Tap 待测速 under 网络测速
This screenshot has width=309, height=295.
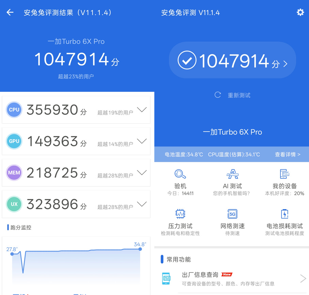pos(232,233)
